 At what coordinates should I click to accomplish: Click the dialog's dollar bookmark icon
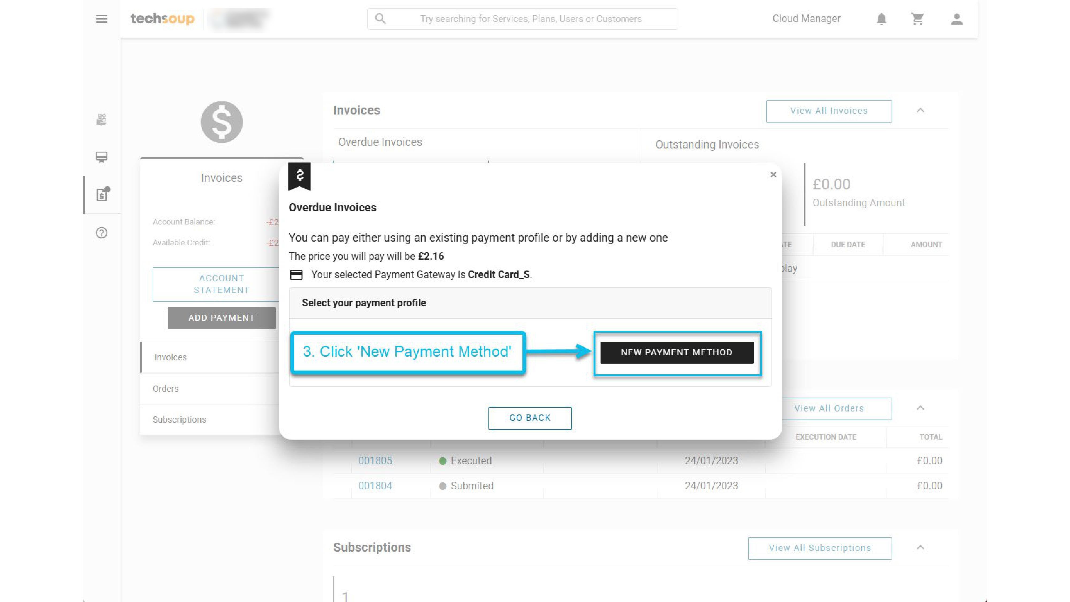(300, 177)
